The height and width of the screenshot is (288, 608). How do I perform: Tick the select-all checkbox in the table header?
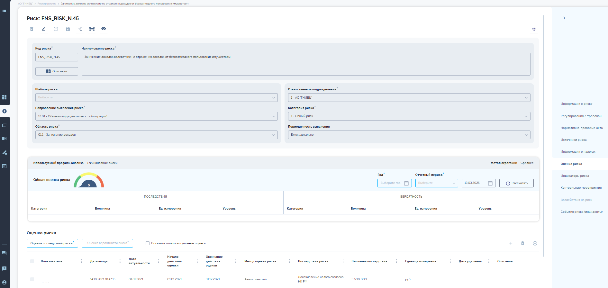32,261
